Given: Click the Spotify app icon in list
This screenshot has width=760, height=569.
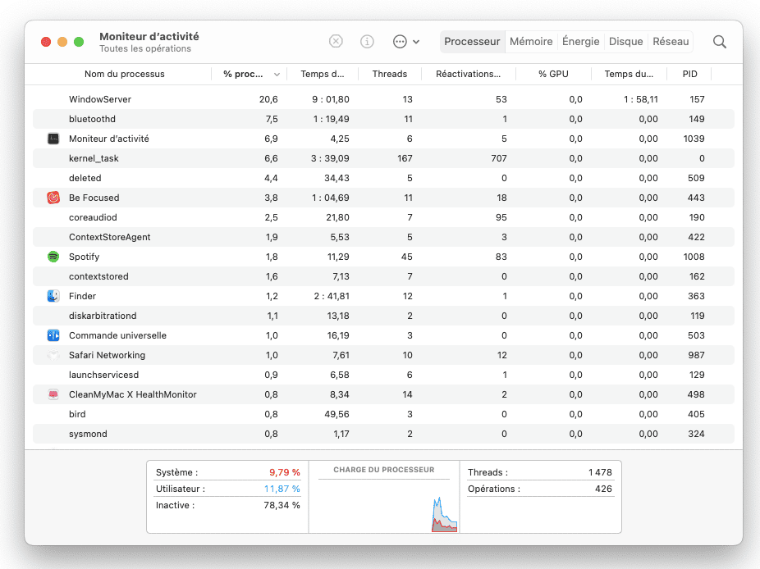Looking at the screenshot, I should click(x=53, y=257).
